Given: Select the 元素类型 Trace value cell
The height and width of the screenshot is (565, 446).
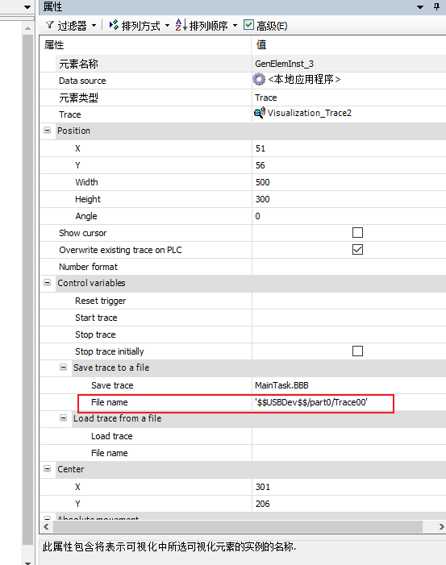Looking at the screenshot, I should point(348,98).
